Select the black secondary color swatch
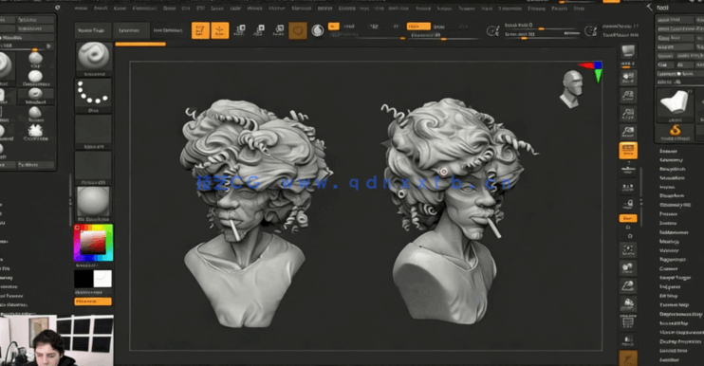 pos(83,279)
